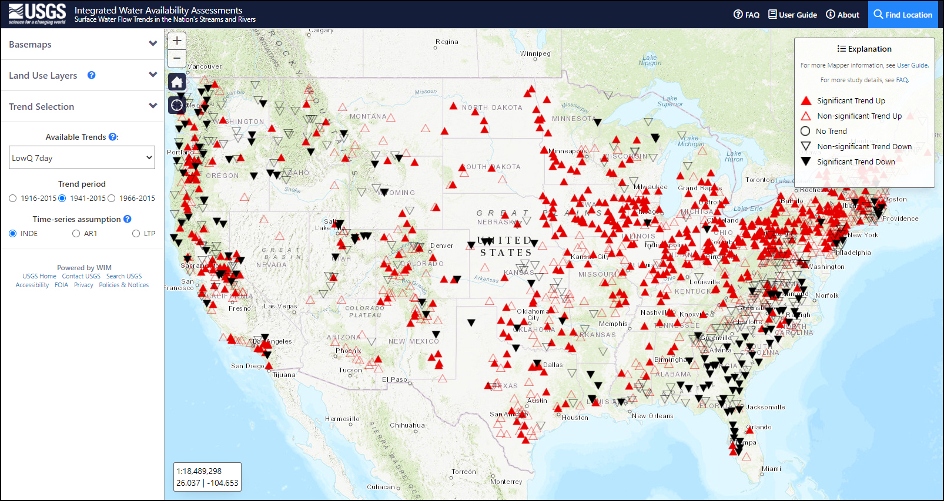Choose the AR1 time-series assumption
Image resolution: width=944 pixels, height=501 pixels.
pos(76,234)
